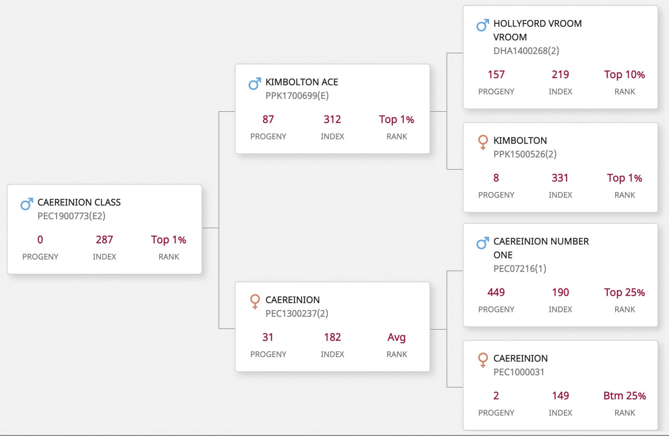Screen dimensions: 669x436
Task: Click female symbol on PEC1300237(2) card
Action: 255,301
